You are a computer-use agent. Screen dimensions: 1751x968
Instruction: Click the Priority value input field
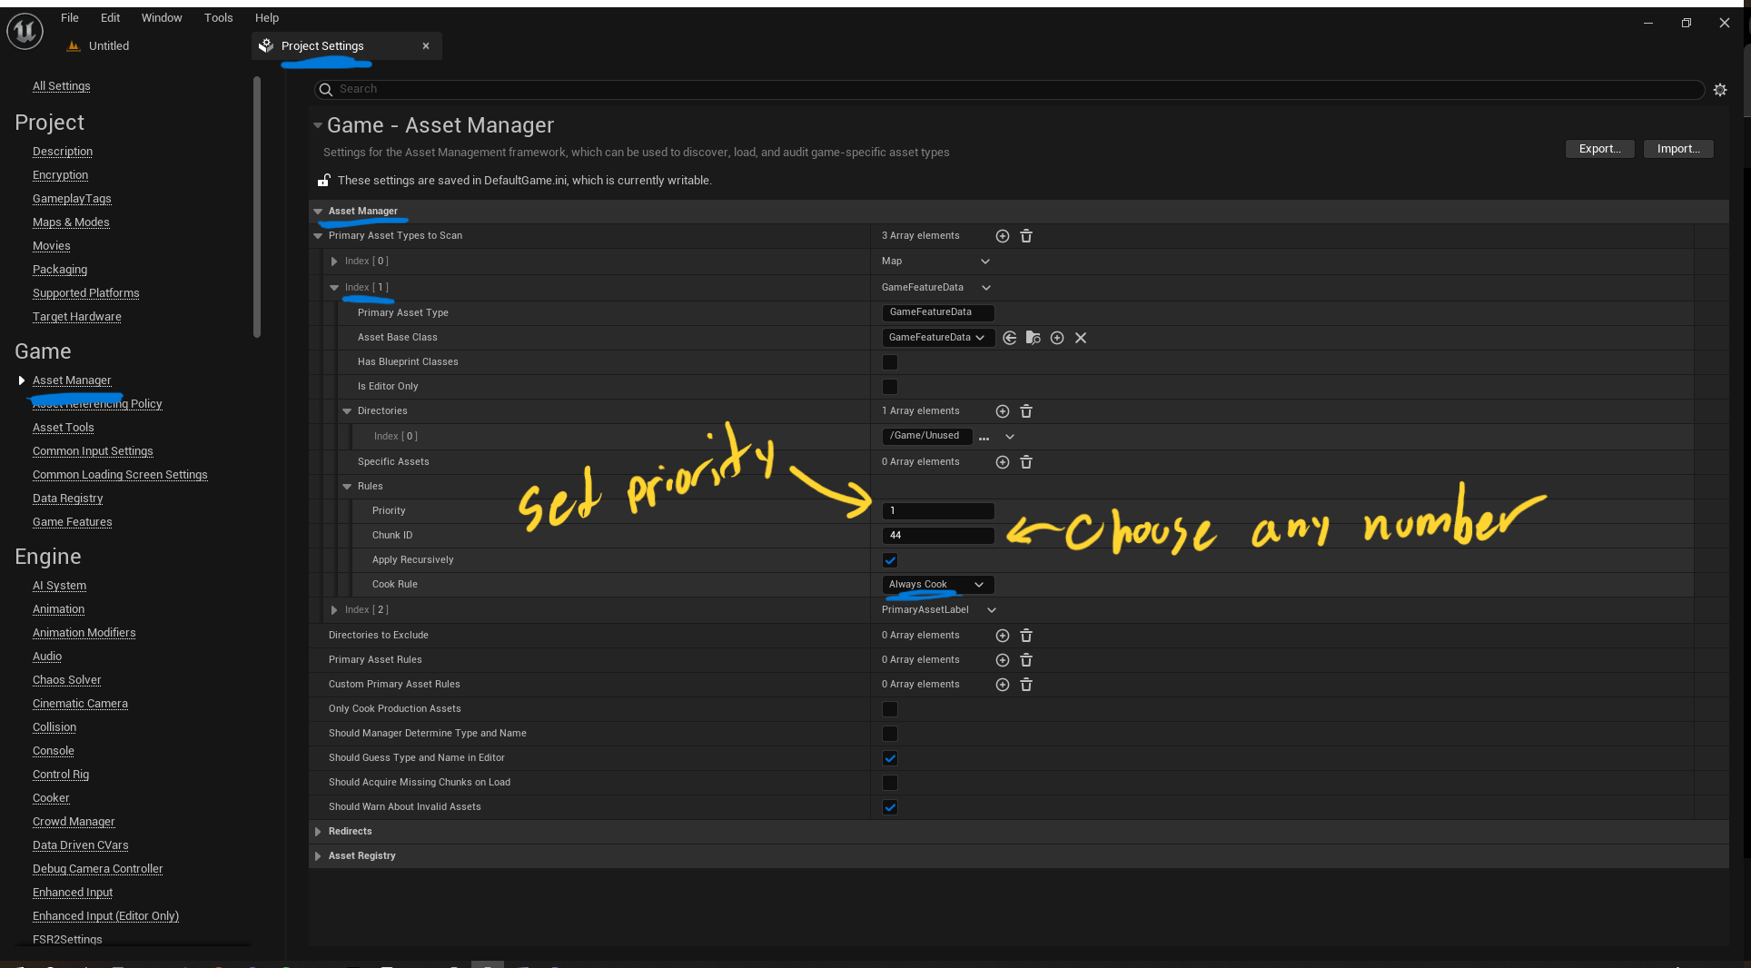click(x=937, y=511)
